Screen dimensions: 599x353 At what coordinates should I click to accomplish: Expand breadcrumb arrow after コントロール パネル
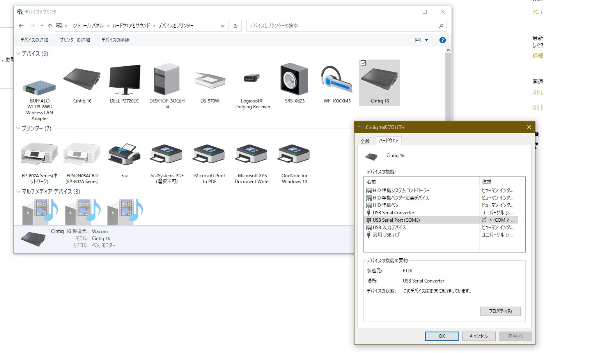point(108,26)
